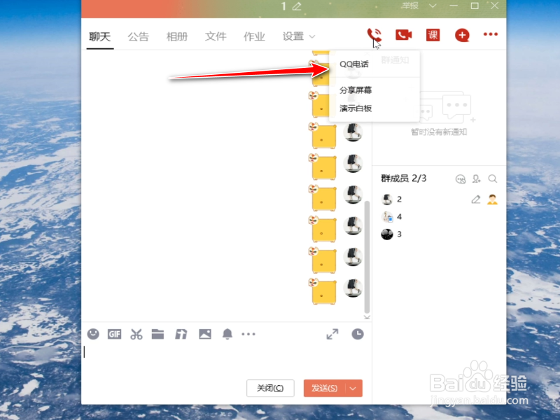Choose QQ电话 from the call menu

[354, 64]
